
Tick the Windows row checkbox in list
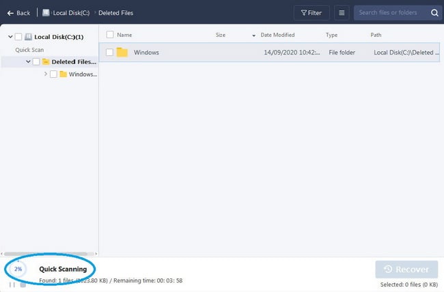pos(109,53)
